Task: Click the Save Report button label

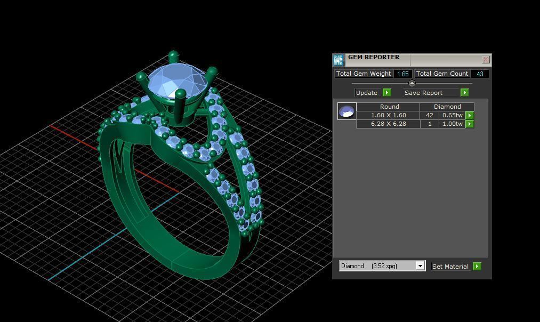Action: (431, 93)
